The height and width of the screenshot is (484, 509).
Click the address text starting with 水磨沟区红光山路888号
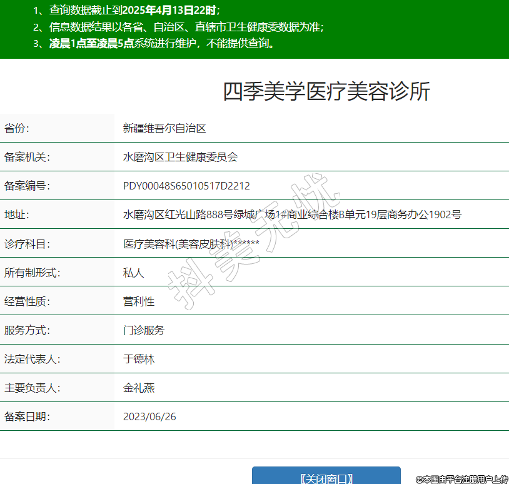pos(292,215)
